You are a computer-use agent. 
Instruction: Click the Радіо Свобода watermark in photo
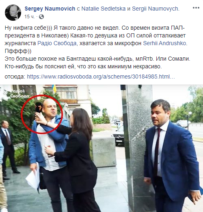[x=19, y=93]
